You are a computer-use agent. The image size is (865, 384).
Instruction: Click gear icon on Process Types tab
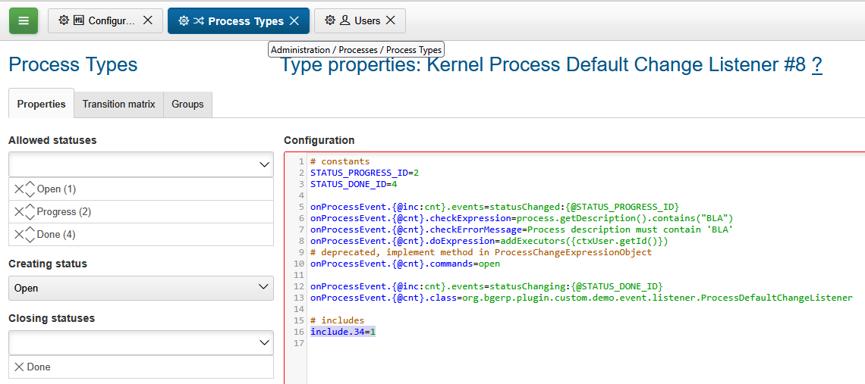pyautogui.click(x=184, y=21)
